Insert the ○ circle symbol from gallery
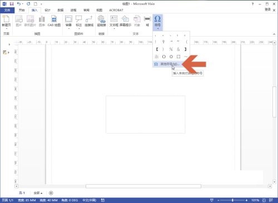This screenshot has width=278, height=203. (x=164, y=57)
